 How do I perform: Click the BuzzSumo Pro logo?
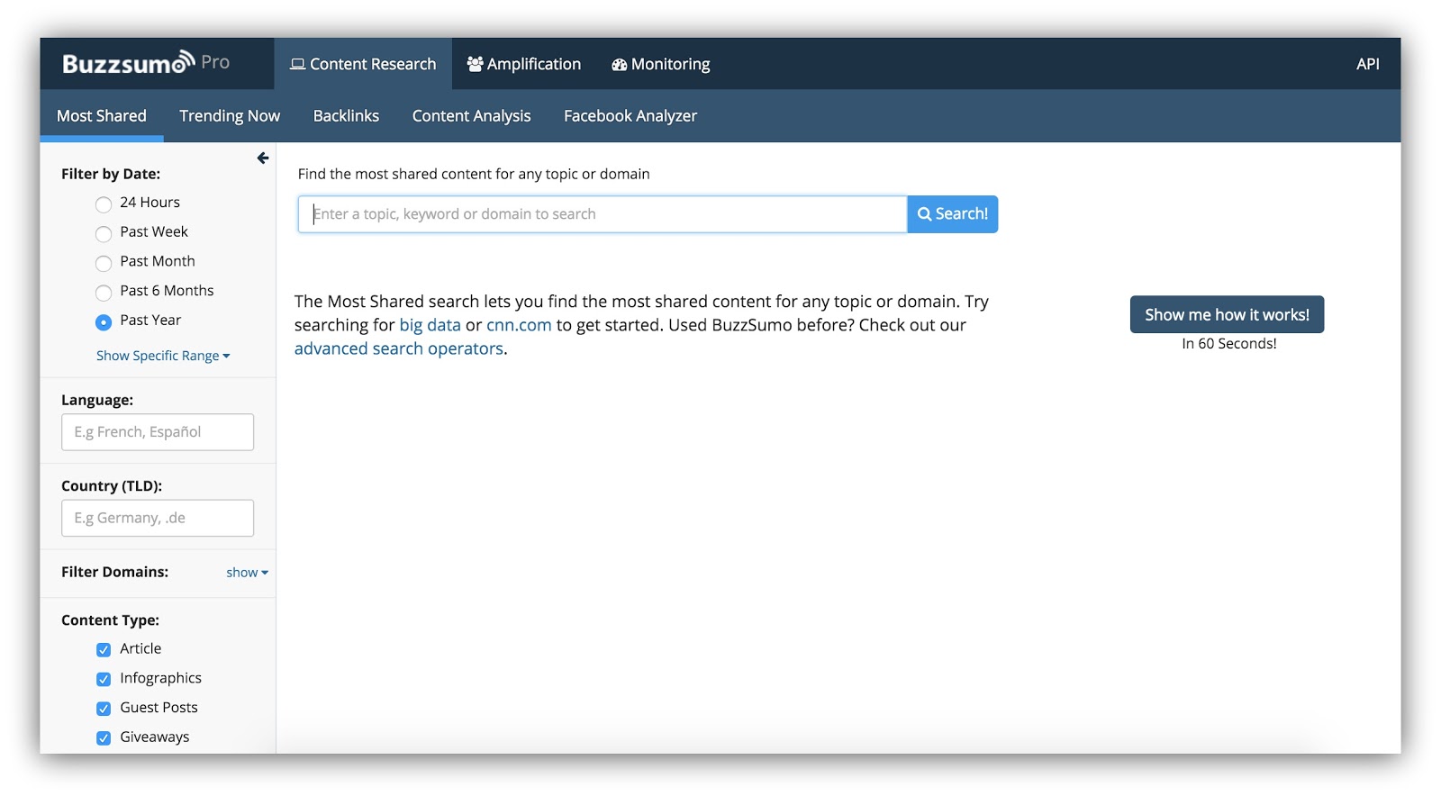[x=146, y=63]
